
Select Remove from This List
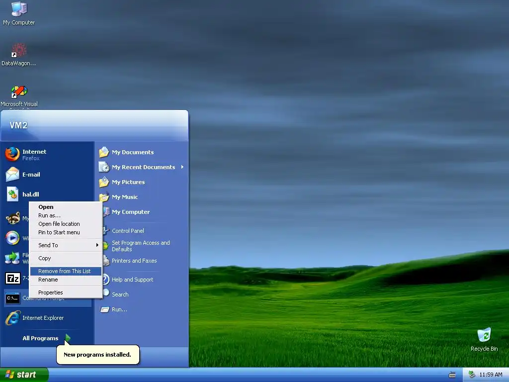click(66, 271)
